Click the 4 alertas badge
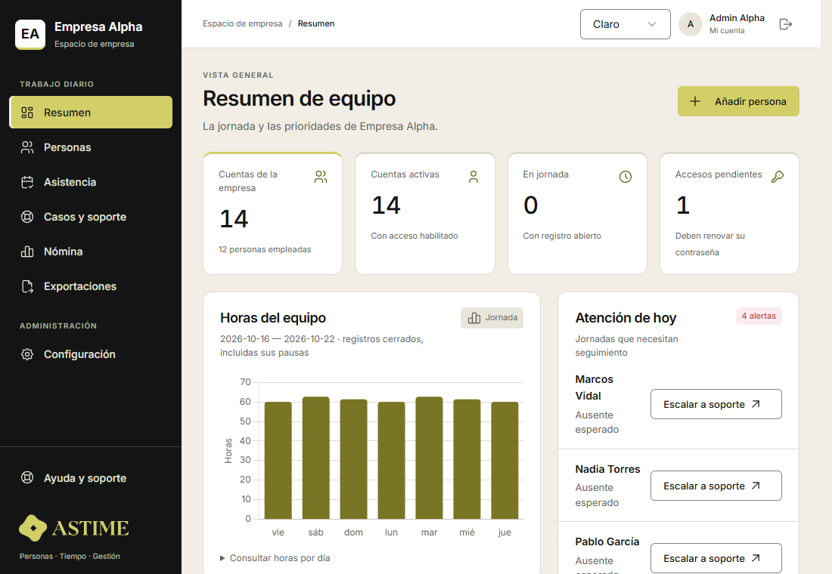Image resolution: width=832 pixels, height=574 pixels. (x=759, y=316)
